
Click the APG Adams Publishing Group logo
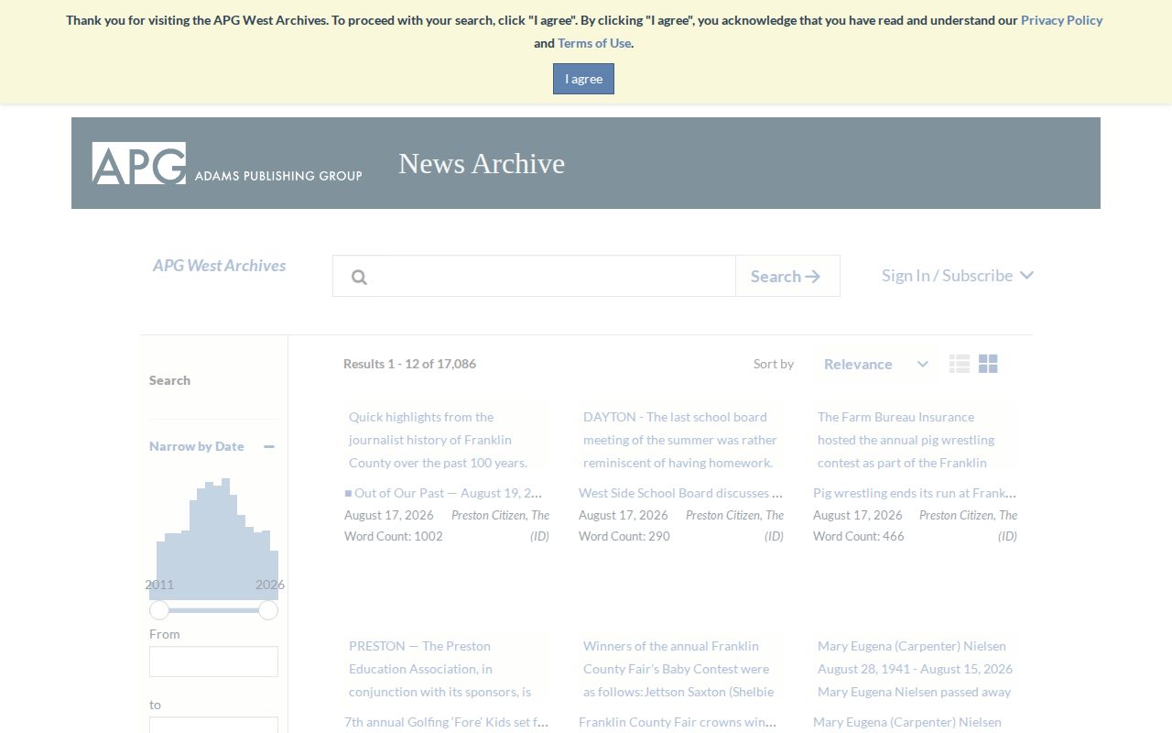click(227, 164)
